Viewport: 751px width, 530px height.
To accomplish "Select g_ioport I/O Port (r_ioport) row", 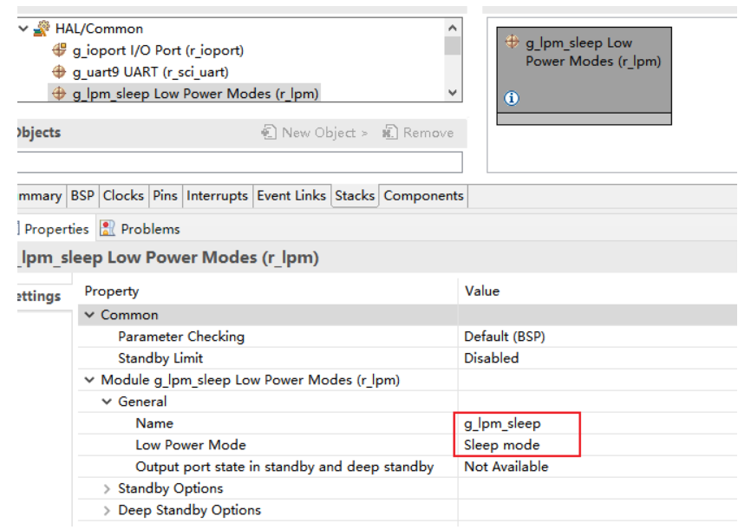I will click(158, 50).
